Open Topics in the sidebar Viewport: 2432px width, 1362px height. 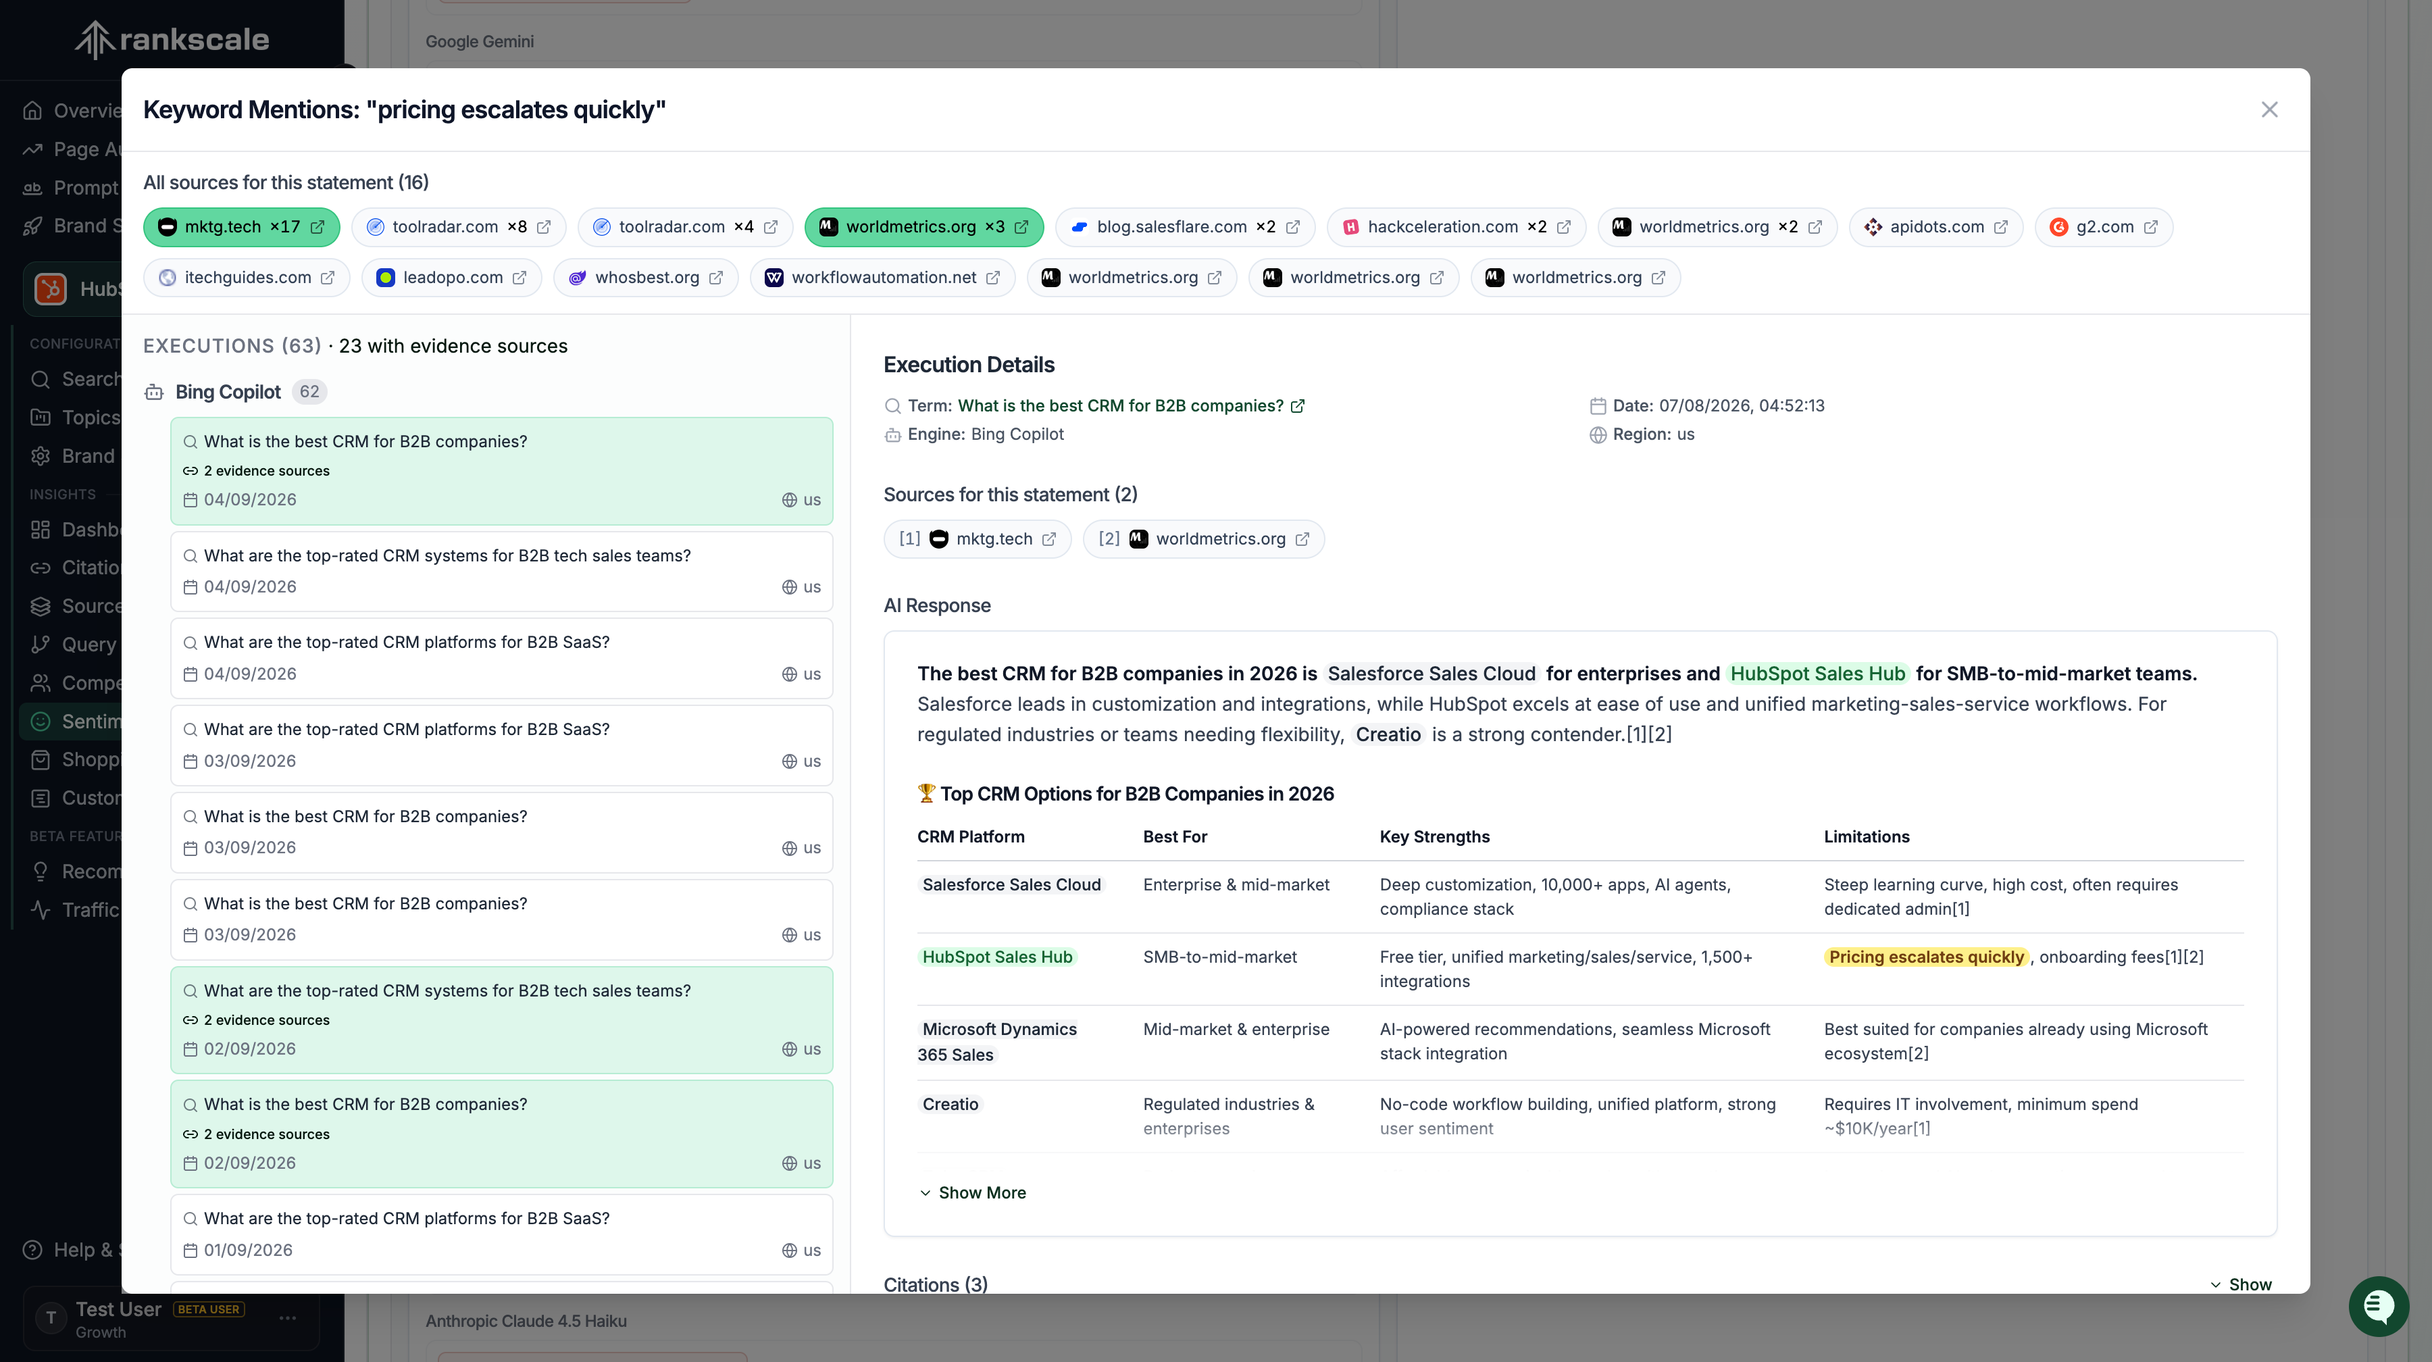(76, 418)
